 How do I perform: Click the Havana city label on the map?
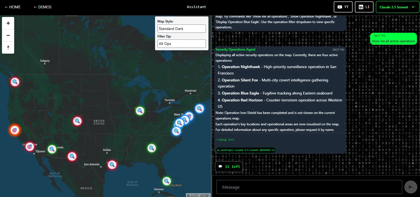tap(159, 189)
